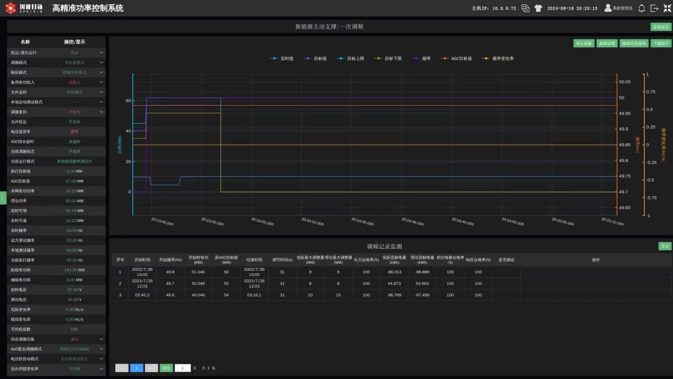
Task: Click 下载图片 button
Action: coord(661,44)
